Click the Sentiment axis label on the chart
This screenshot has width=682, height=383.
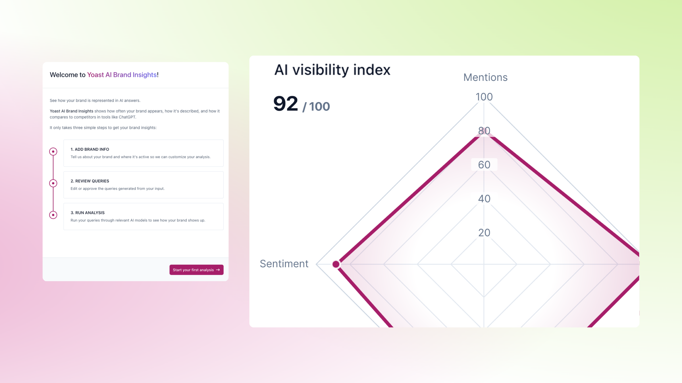point(284,264)
